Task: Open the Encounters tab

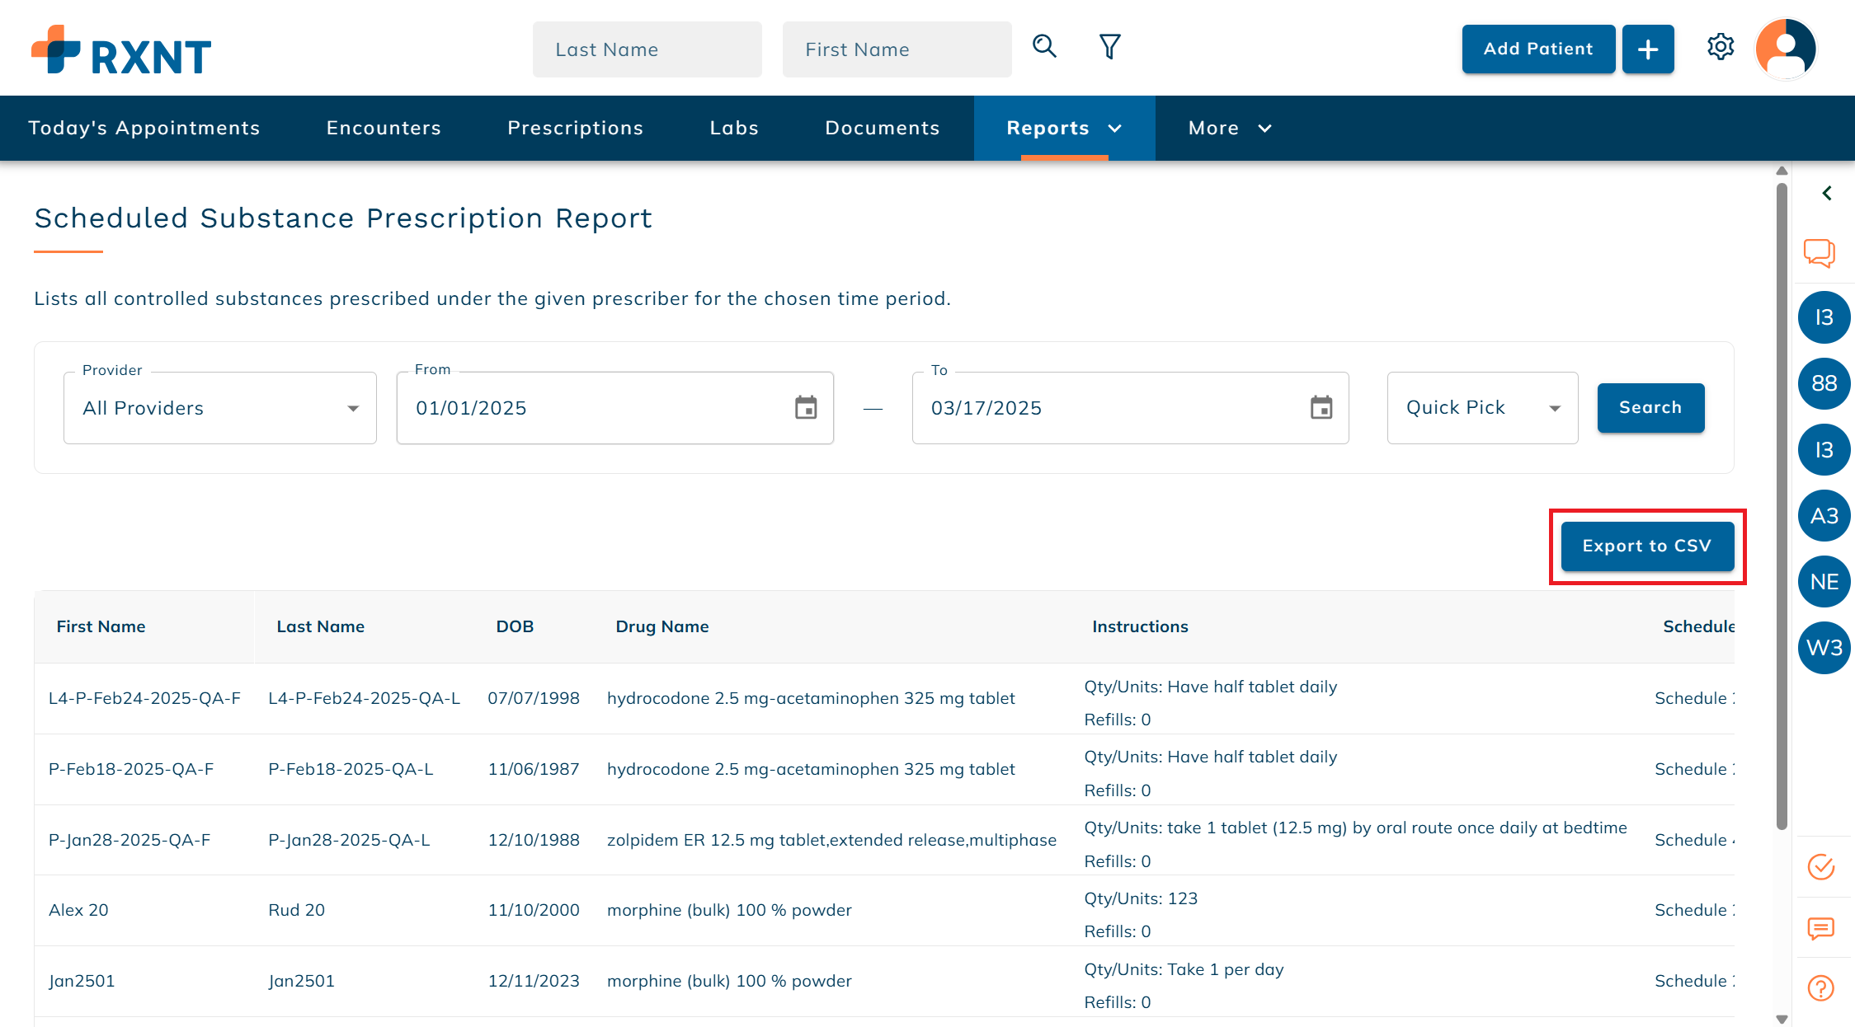Action: coord(384,129)
